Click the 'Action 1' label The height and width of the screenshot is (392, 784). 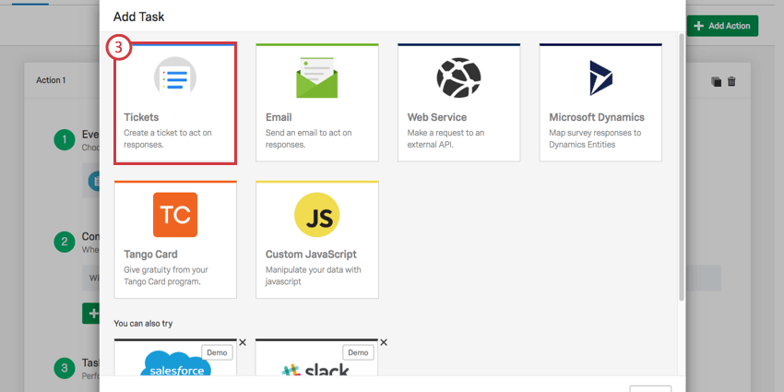coord(51,80)
